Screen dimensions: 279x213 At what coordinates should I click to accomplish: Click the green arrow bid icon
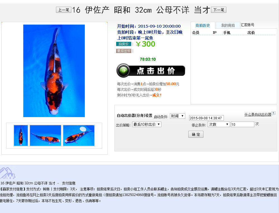coord(123,71)
